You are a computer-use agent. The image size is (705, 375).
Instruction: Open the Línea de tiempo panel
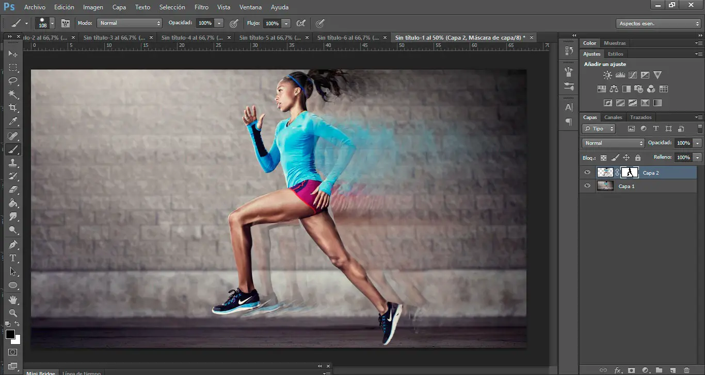(x=81, y=372)
